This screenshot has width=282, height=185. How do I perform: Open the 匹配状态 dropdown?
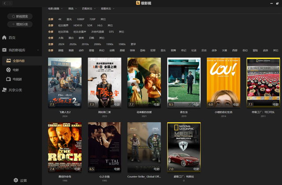(x=89, y=8)
